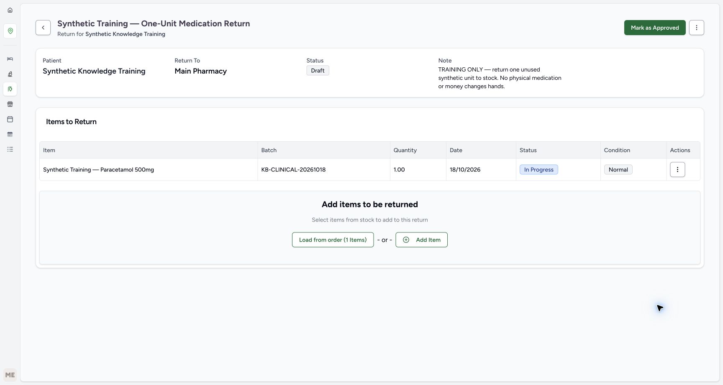Select the highlighted green pharmacy icon in sidebar

point(10,89)
